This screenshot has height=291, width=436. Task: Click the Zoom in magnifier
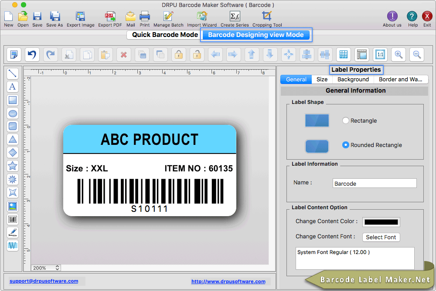[399, 54]
